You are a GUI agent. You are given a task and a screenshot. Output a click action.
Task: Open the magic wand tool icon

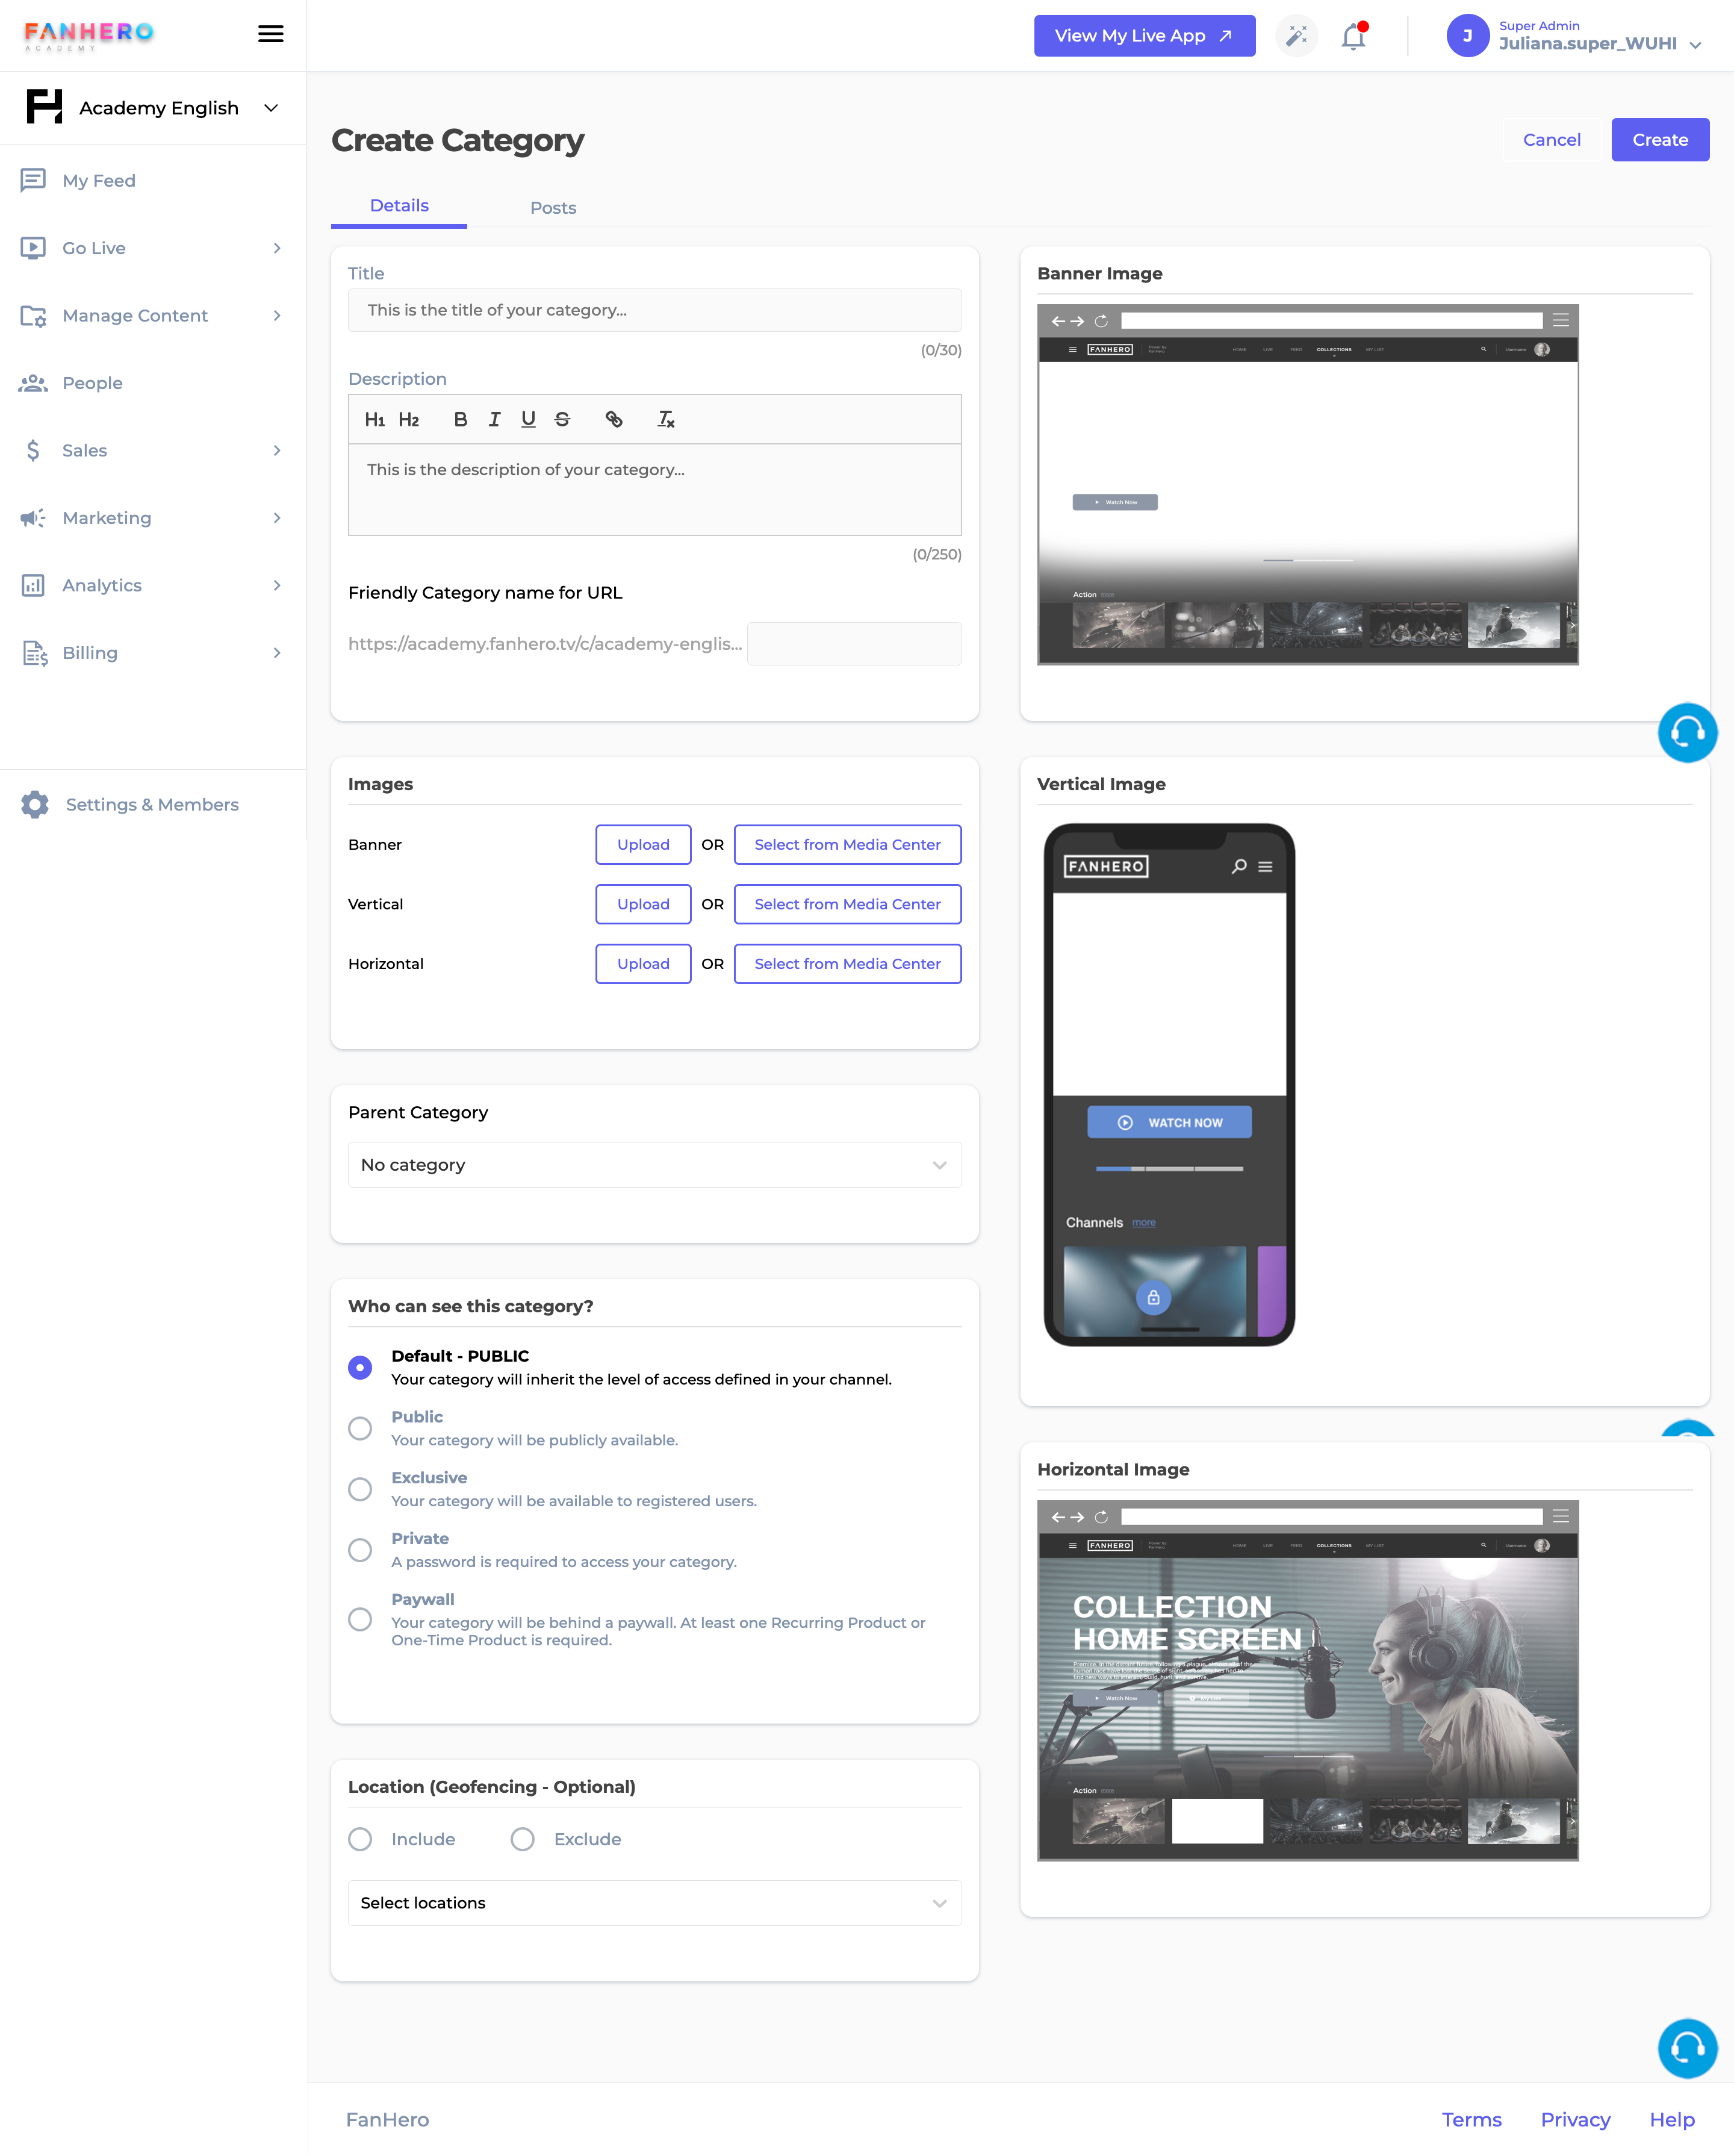1296,36
